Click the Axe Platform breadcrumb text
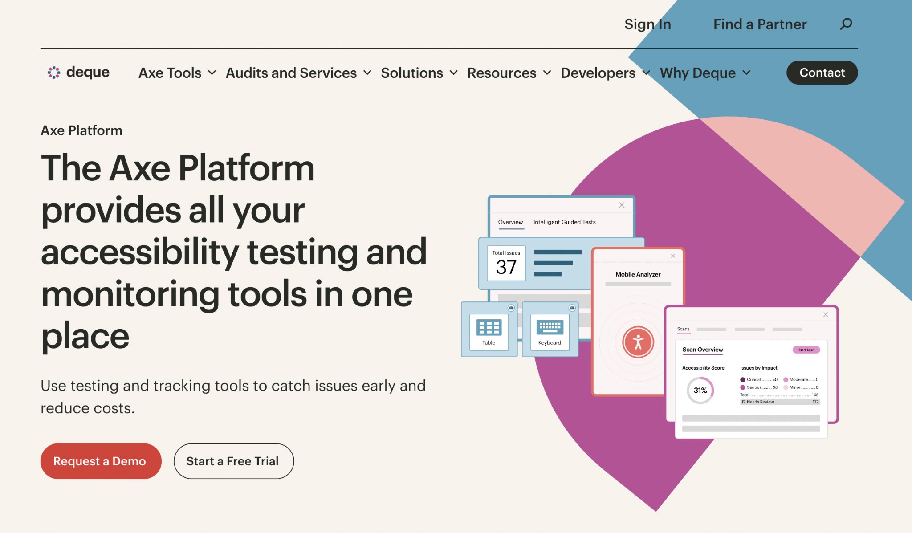Viewport: 912px width, 533px height. [81, 130]
